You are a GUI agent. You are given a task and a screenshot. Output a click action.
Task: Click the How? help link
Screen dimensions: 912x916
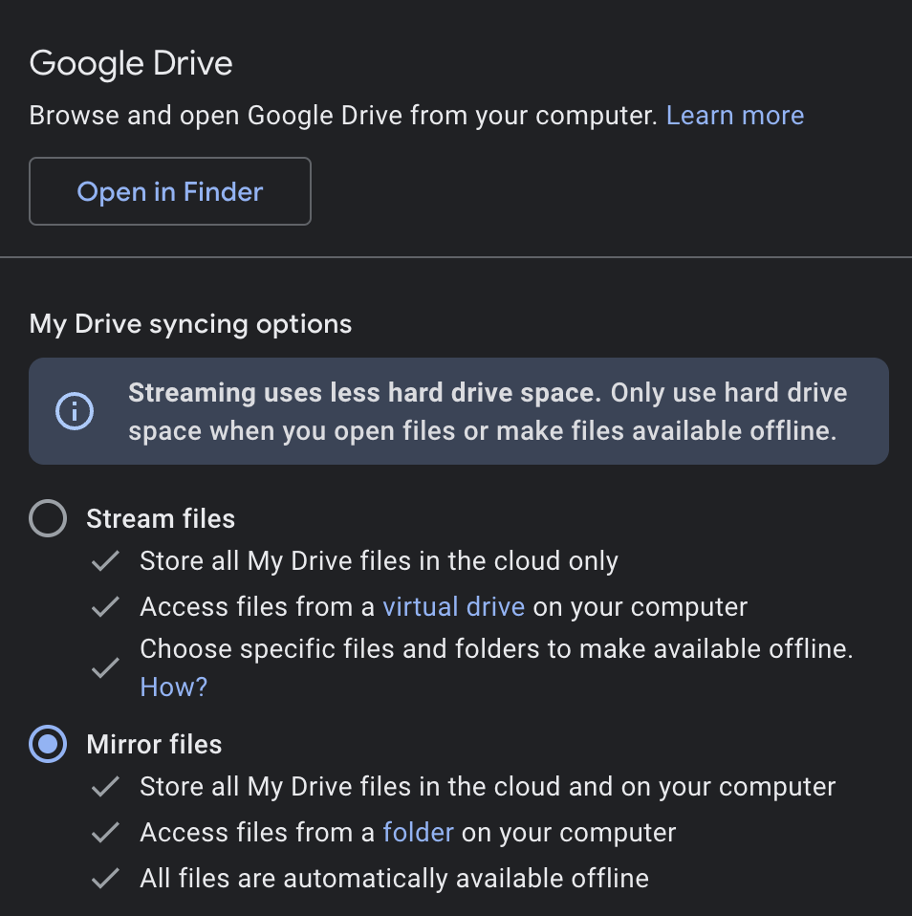174,687
